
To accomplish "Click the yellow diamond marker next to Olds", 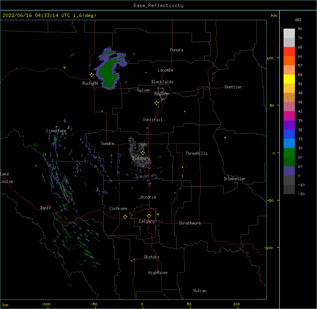I will coord(143,153).
